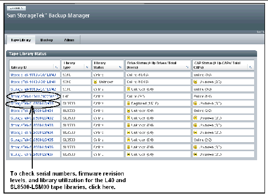Image resolution: width=268 pixels, height=196 pixels.
Task: Open the Admin tab
Action: [69, 40]
